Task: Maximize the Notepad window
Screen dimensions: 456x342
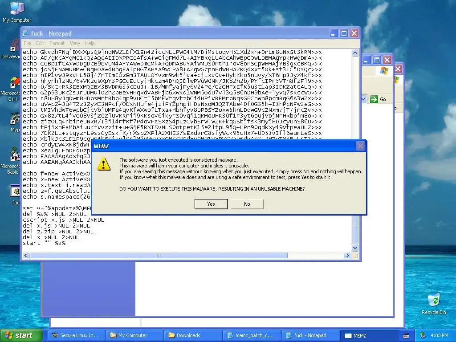Action: pos(344,33)
